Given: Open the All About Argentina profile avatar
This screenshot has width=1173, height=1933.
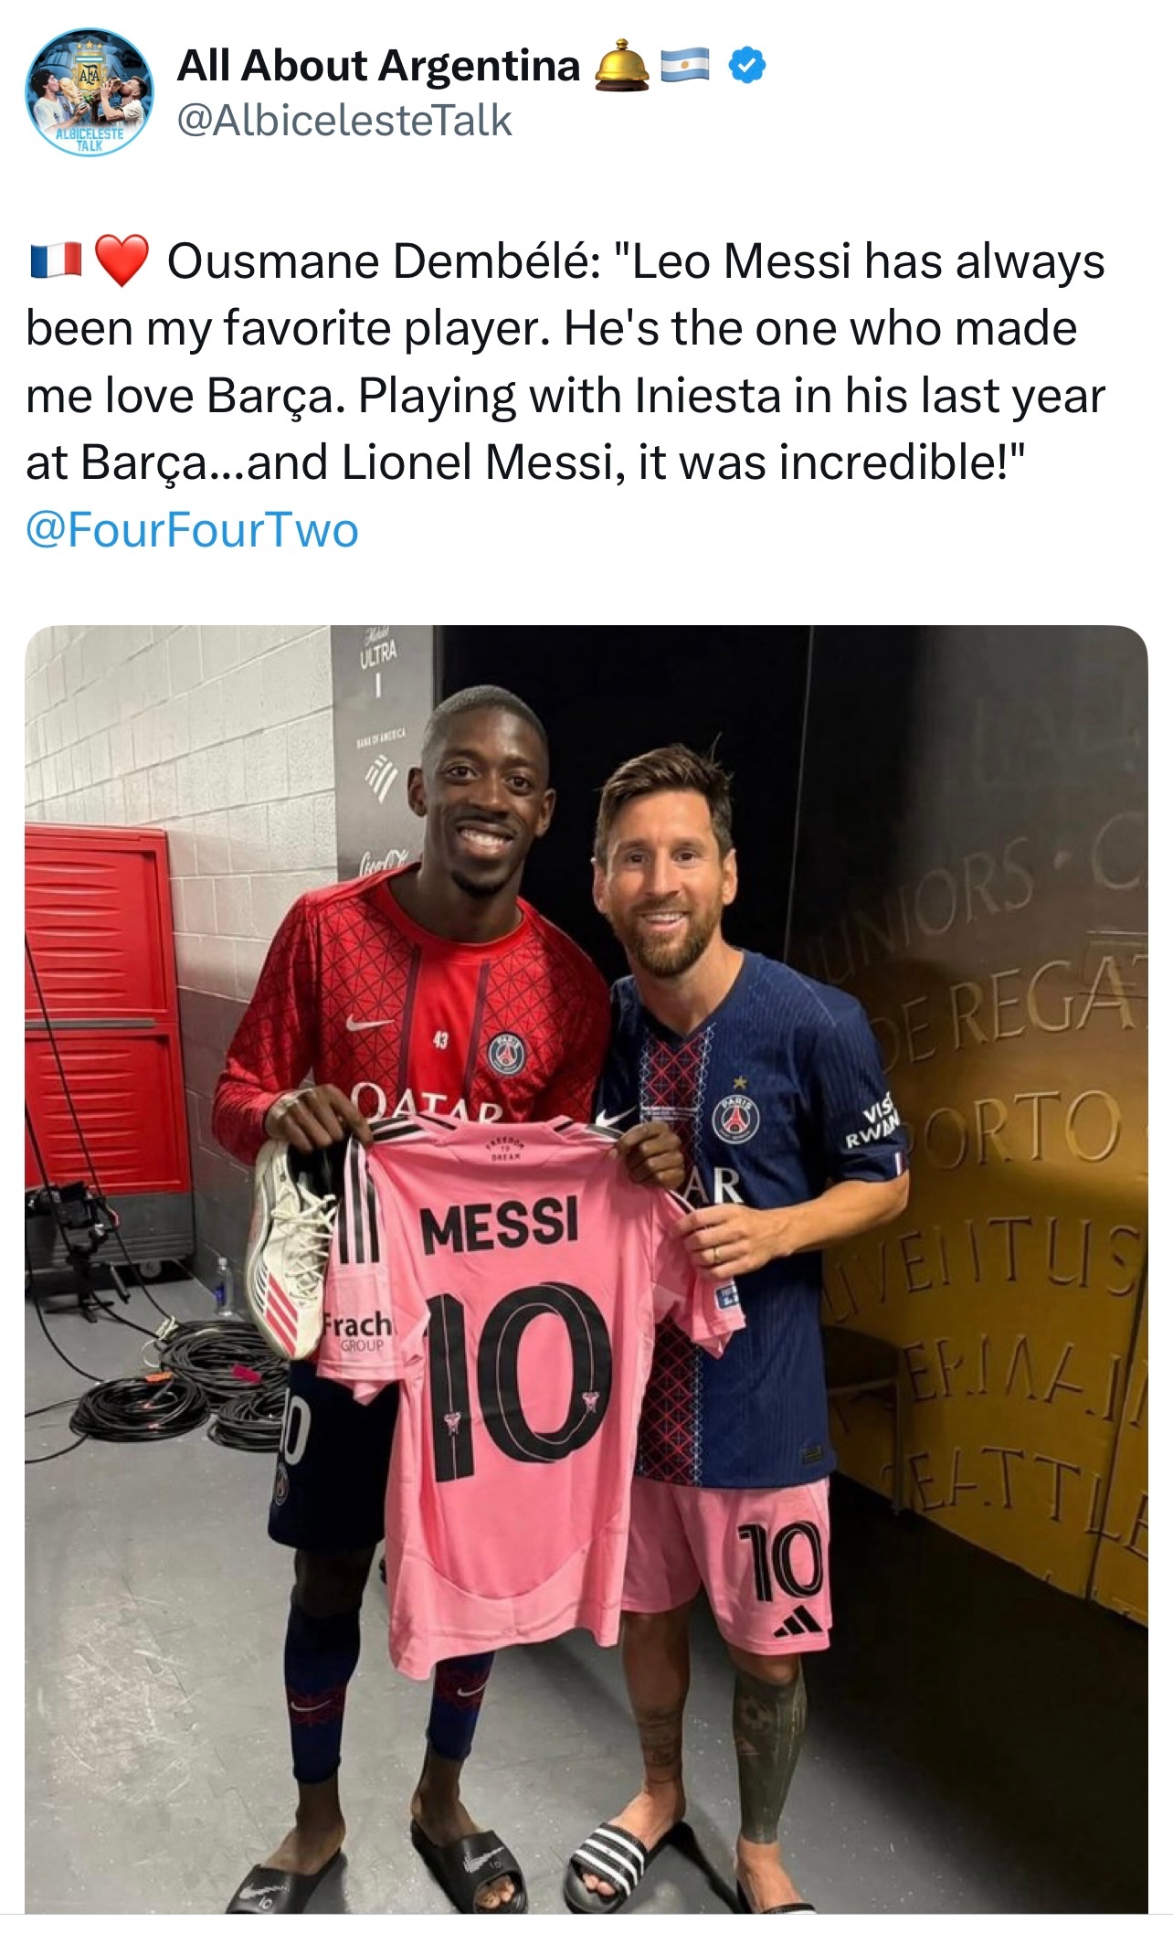Looking at the screenshot, I should tap(90, 91).
